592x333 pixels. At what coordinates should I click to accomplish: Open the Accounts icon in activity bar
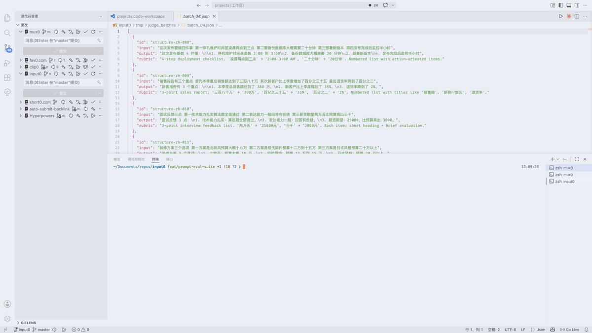coord(7,304)
